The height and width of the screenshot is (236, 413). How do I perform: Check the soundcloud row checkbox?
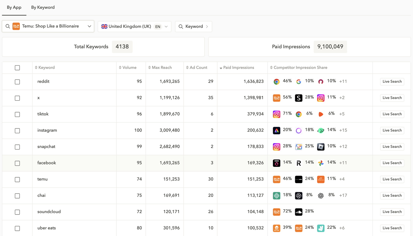17,212
